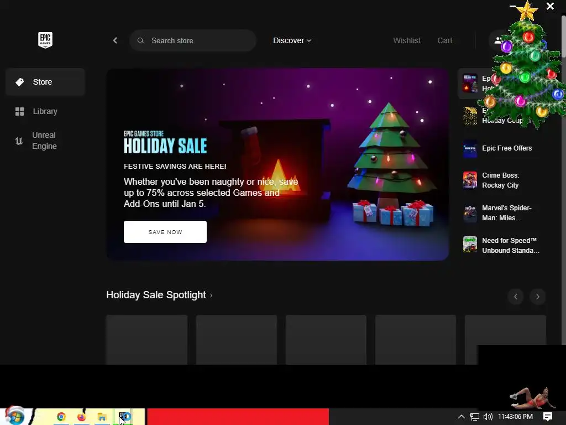566x425 pixels.
Task: Launch Firefox from taskbar
Action: pyautogui.click(x=82, y=417)
